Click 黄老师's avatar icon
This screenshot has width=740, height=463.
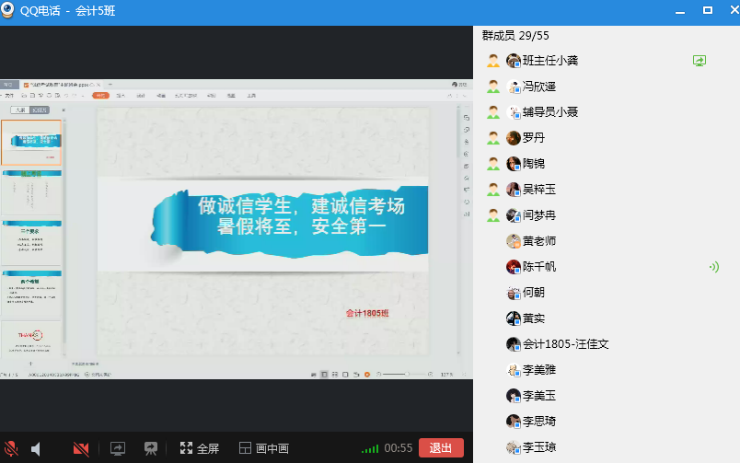coord(514,241)
